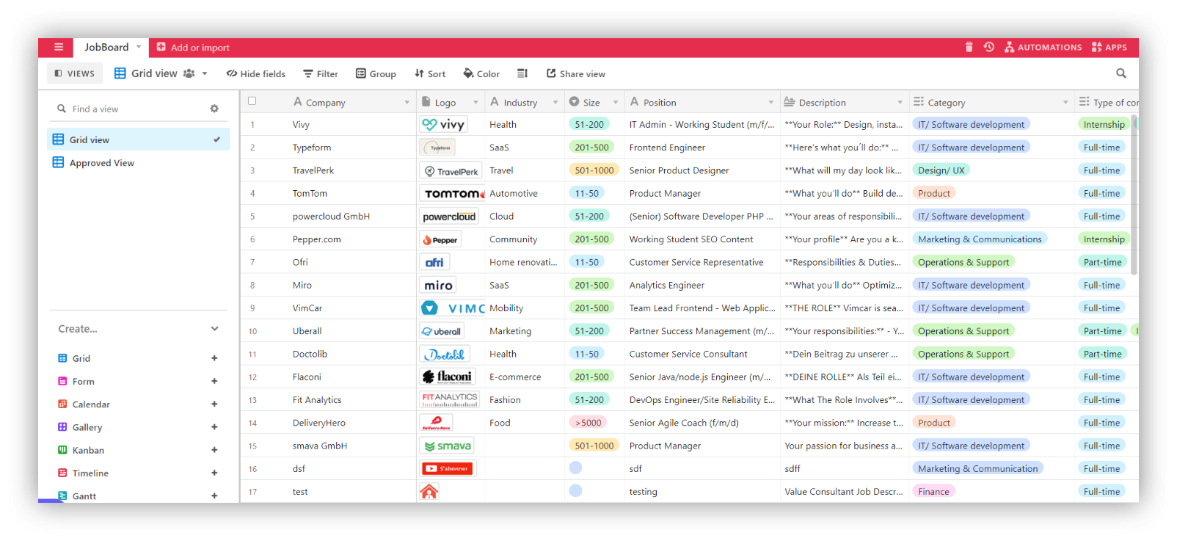Click the search magnifier icon

pos(1121,73)
